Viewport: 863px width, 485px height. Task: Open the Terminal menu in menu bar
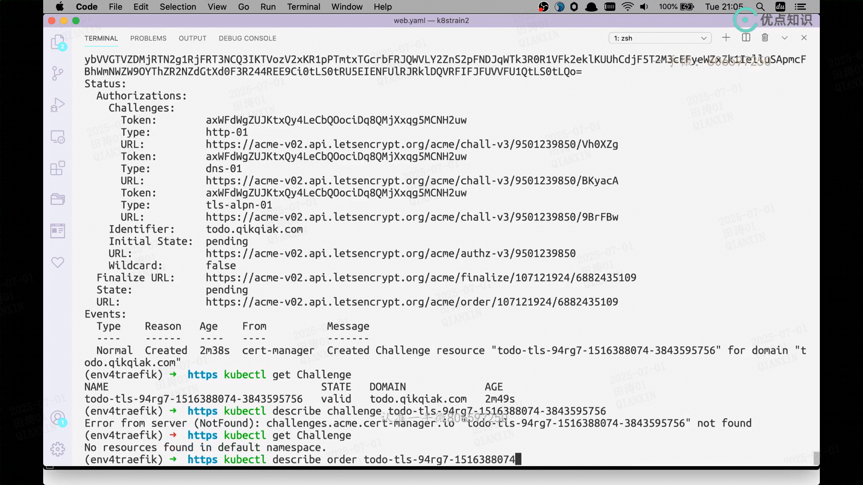[x=303, y=7]
